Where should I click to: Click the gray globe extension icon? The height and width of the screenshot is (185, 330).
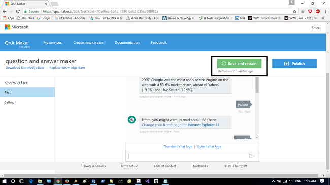303,11
